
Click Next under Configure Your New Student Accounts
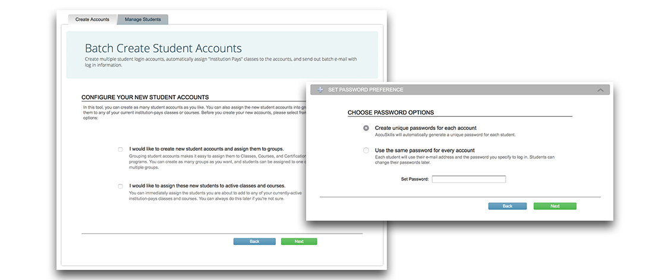click(299, 241)
